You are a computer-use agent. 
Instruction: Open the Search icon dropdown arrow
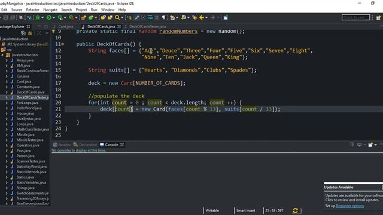click(122, 17)
